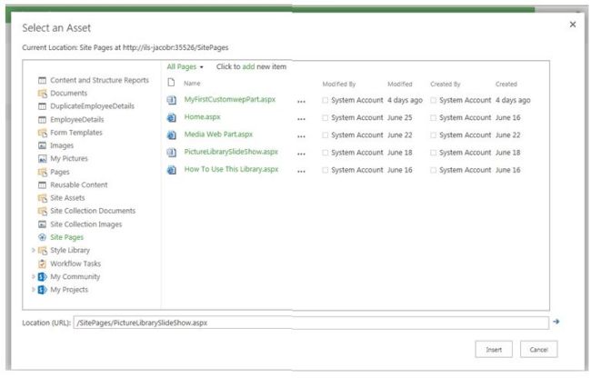Click the Cancel button

tap(538, 350)
